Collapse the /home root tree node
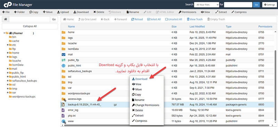This screenshot has height=127, width=278. click(x=4, y=33)
